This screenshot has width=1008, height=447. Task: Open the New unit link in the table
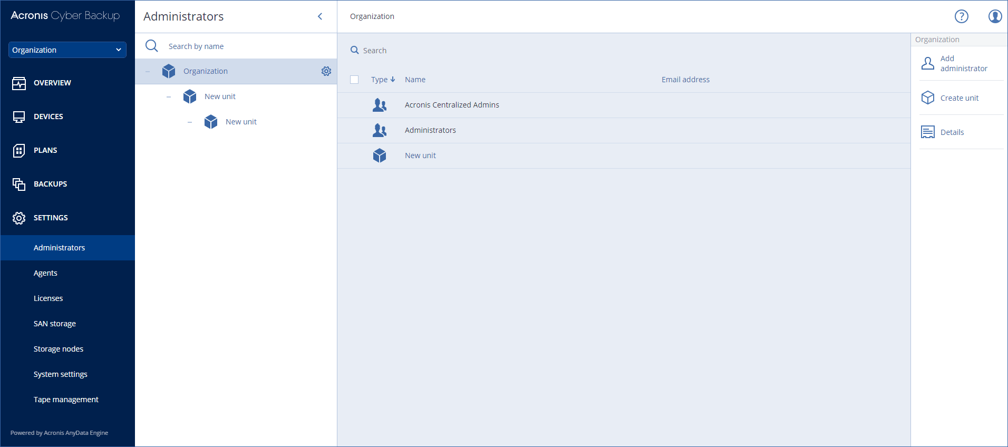coord(420,156)
